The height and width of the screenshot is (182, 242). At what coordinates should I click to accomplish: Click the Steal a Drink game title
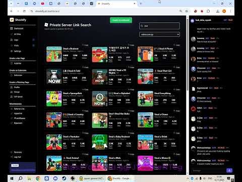tap(161, 136)
